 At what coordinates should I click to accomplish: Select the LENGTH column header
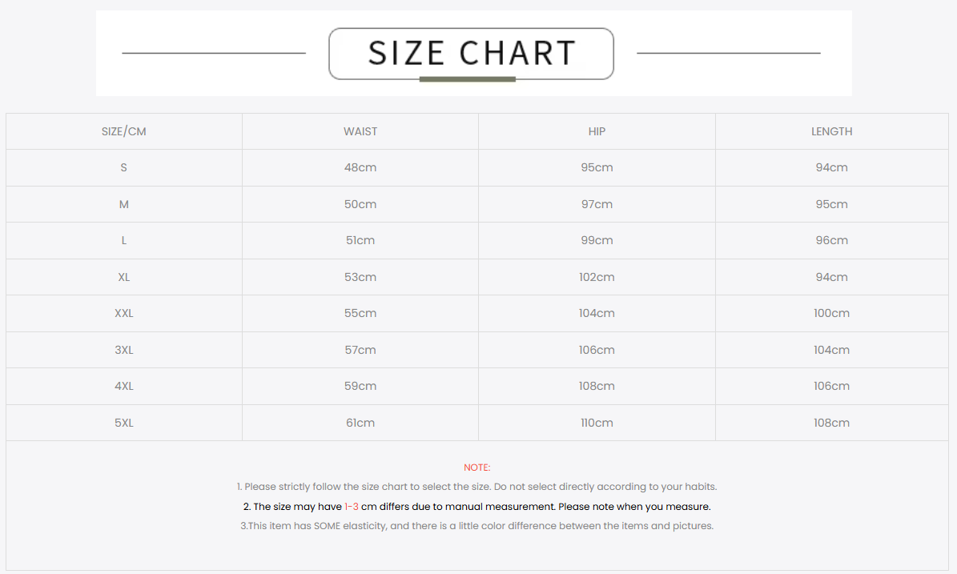[831, 131]
